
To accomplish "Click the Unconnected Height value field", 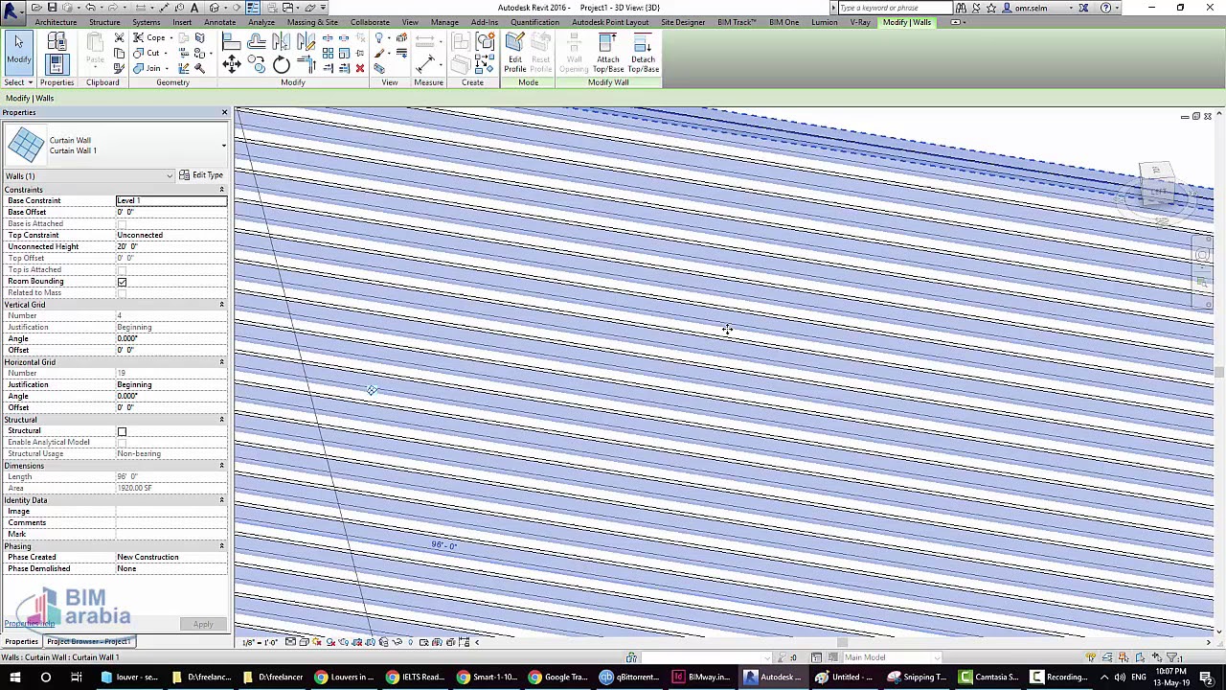I will point(171,246).
